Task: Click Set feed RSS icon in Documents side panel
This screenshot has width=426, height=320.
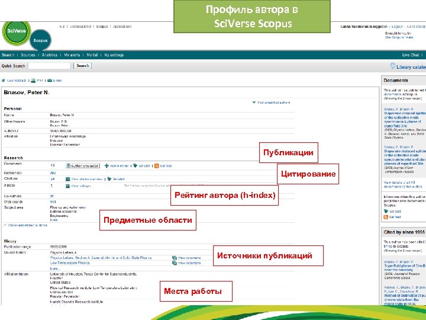Action: coord(386,217)
